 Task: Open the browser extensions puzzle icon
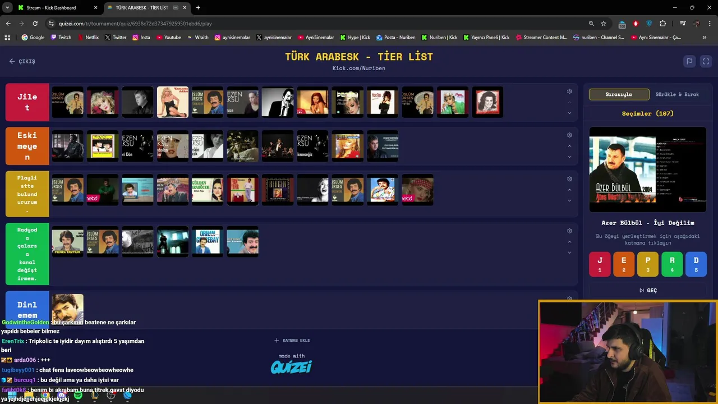click(x=663, y=24)
